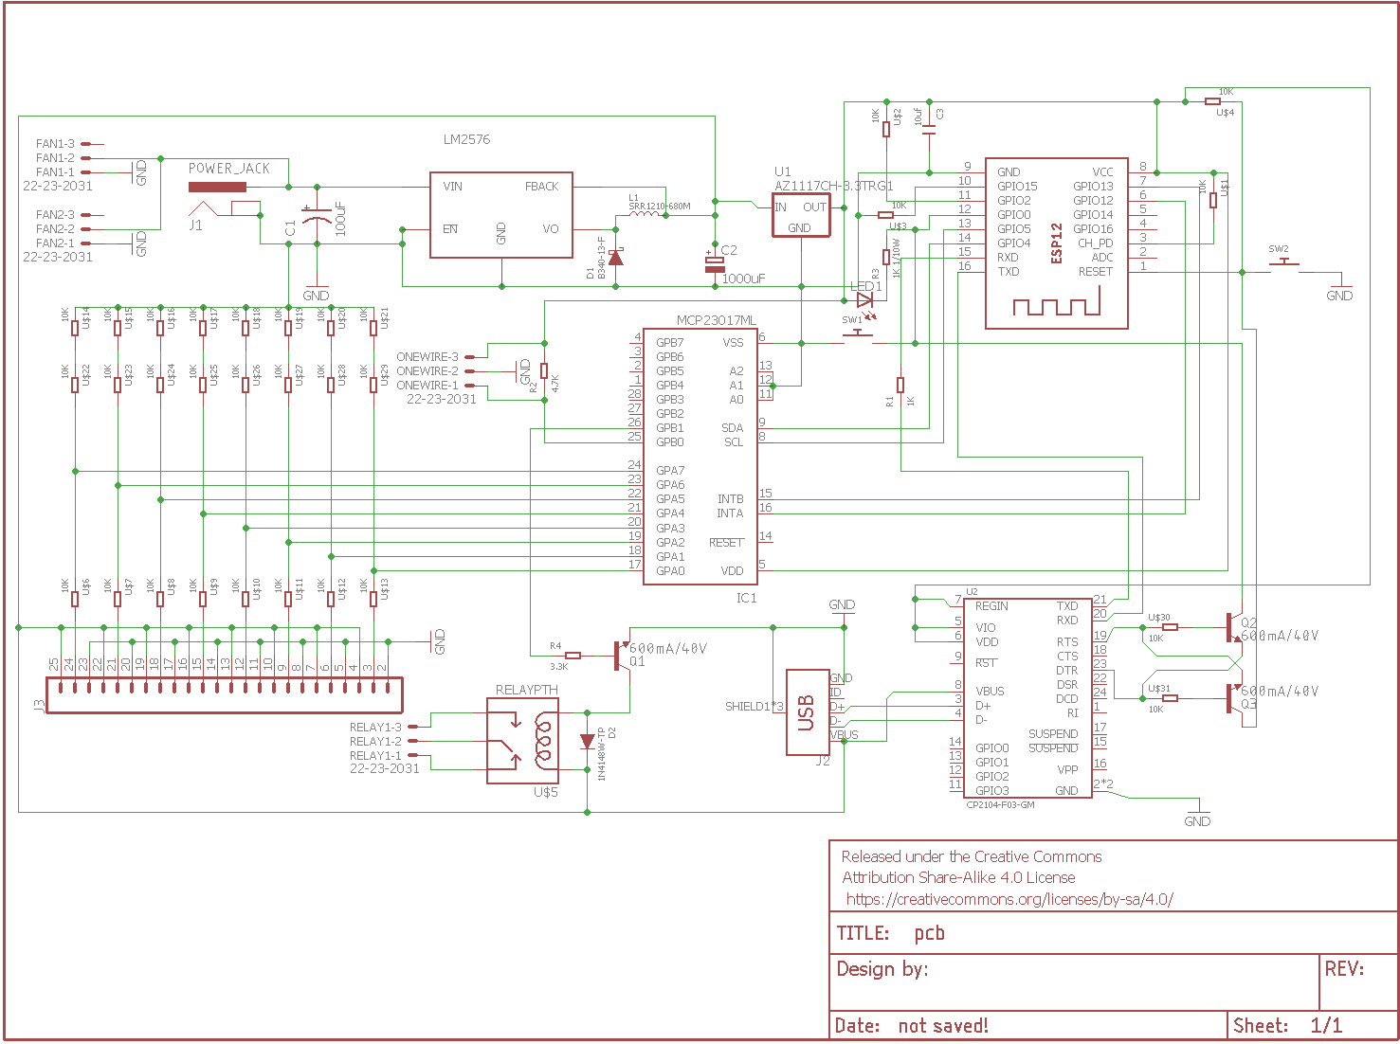The height and width of the screenshot is (1044, 1400).
Task: Click the REGIN pin label on CP2104
Action: (x=991, y=606)
